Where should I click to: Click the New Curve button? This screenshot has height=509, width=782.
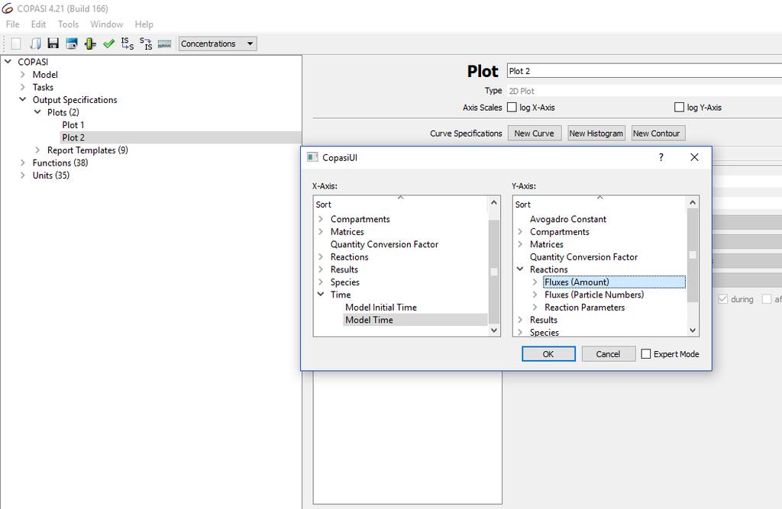tap(534, 134)
